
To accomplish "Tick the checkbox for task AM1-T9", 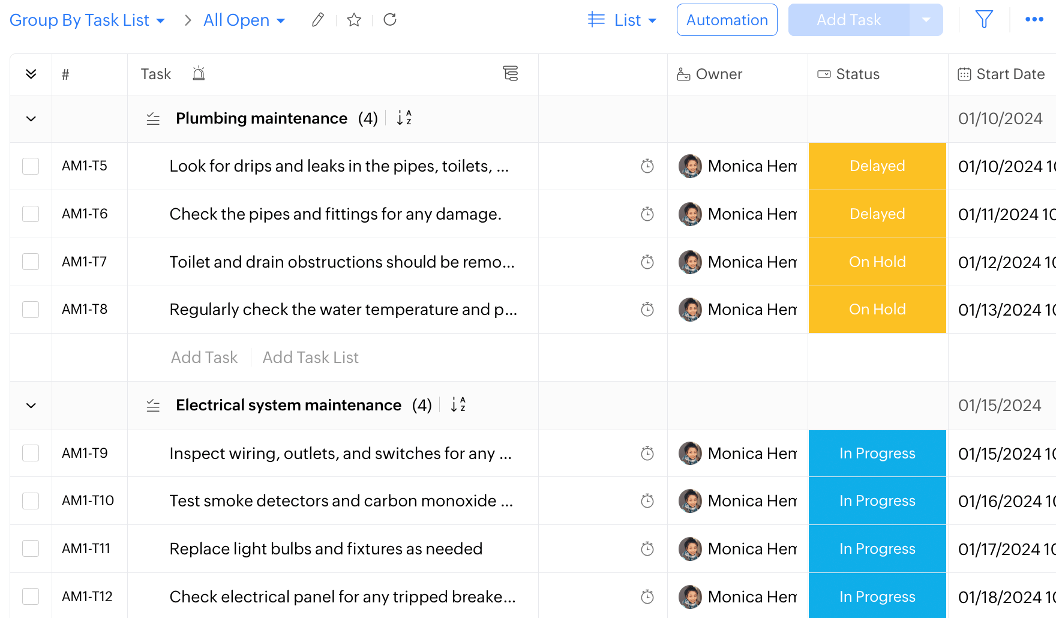I will (31, 453).
